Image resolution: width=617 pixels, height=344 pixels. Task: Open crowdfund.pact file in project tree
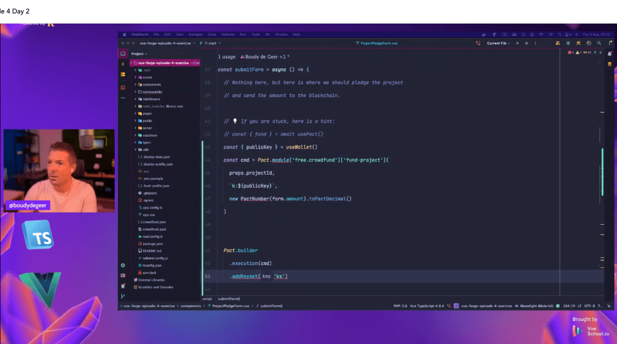click(154, 229)
